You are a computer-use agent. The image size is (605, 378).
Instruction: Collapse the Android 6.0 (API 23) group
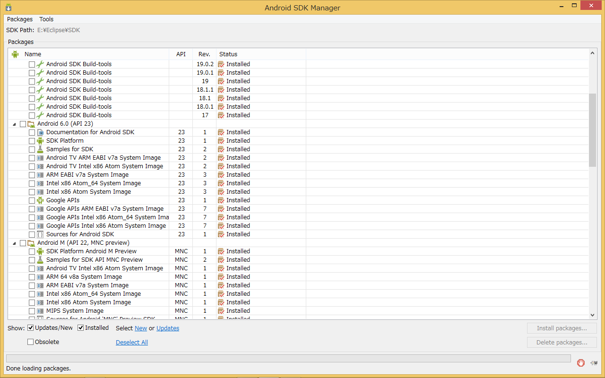point(14,124)
